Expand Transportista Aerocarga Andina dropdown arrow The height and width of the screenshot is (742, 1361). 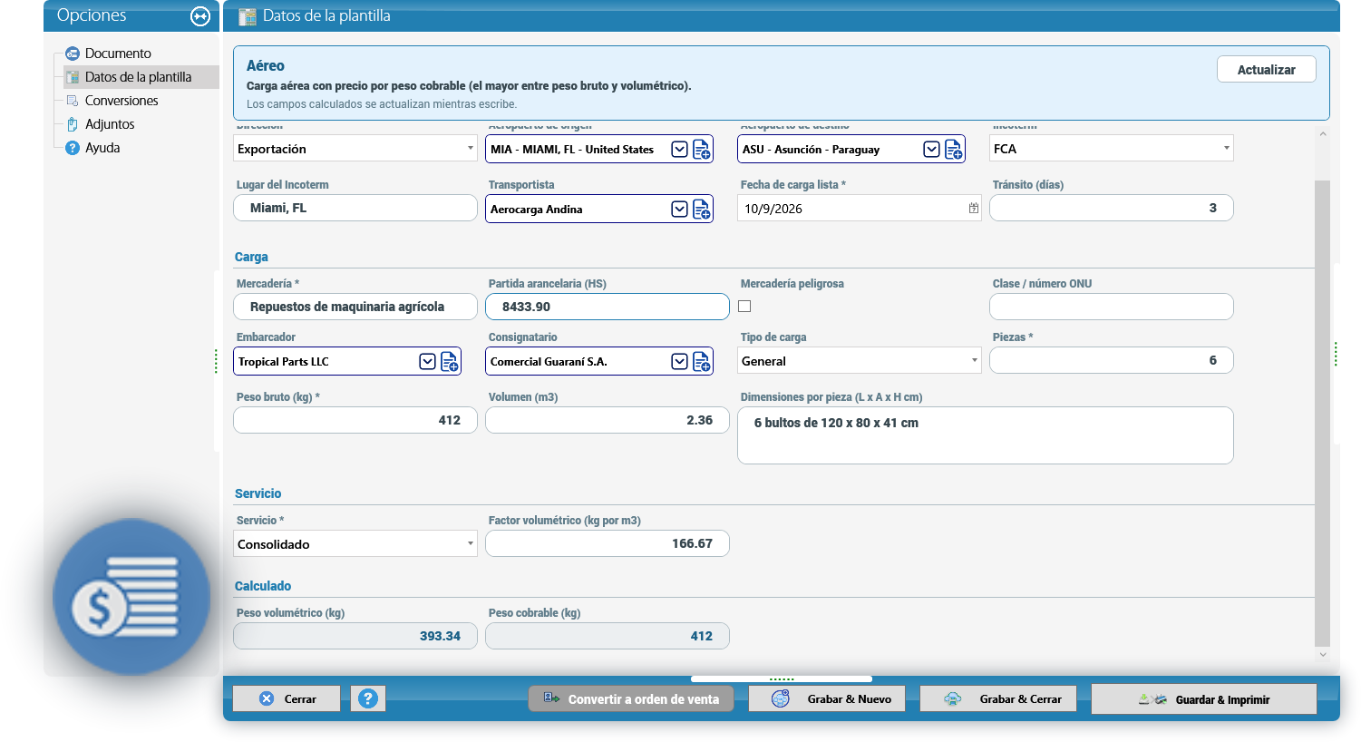coord(679,210)
